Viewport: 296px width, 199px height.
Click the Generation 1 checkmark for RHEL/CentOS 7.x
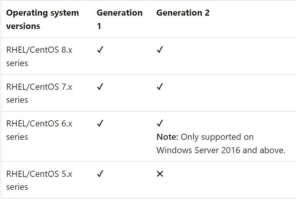(100, 87)
